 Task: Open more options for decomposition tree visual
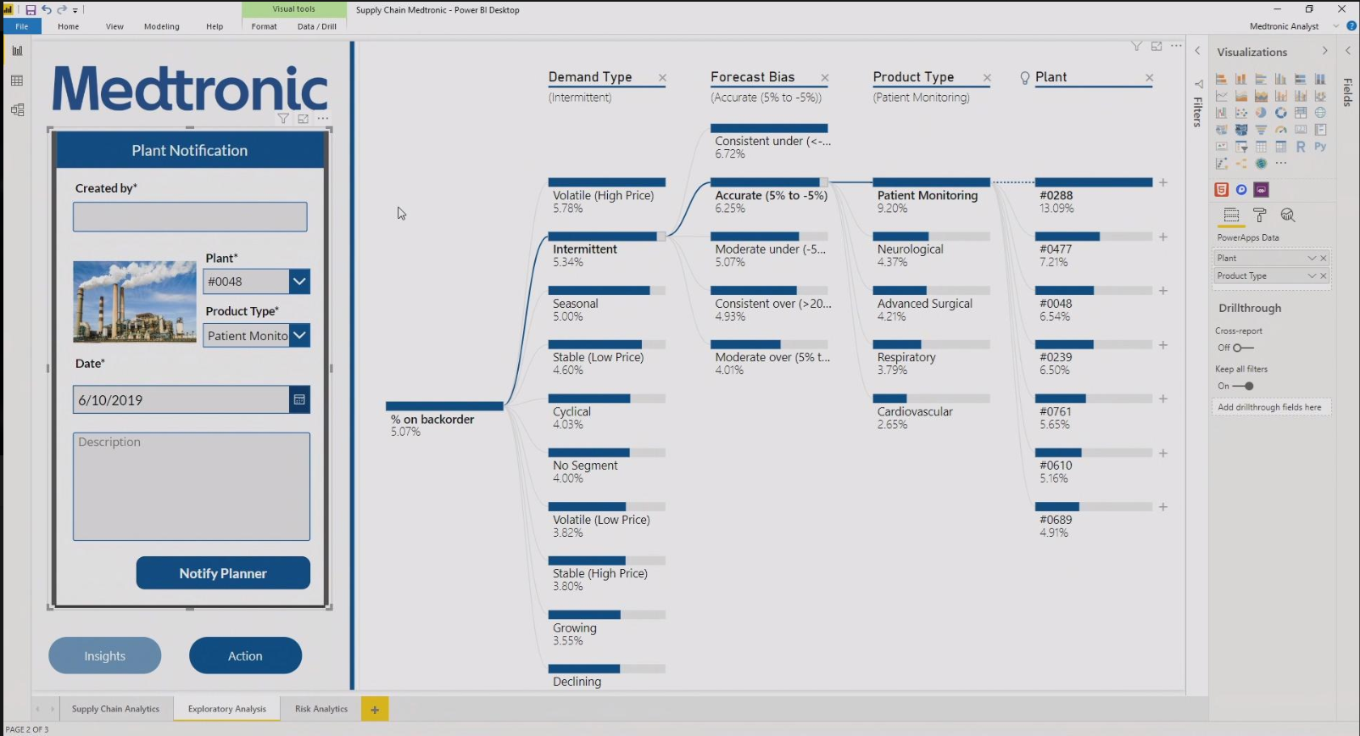1176,46
